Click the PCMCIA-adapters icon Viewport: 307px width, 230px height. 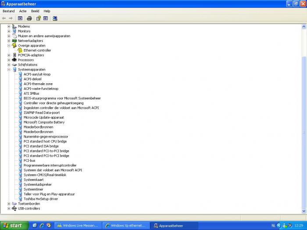pos(14,55)
